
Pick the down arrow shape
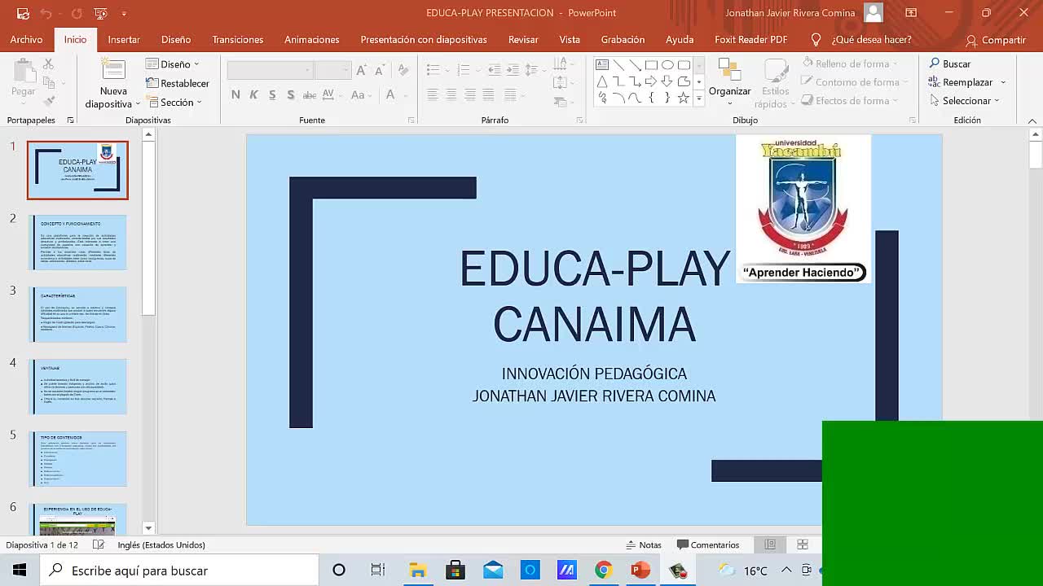tap(667, 81)
